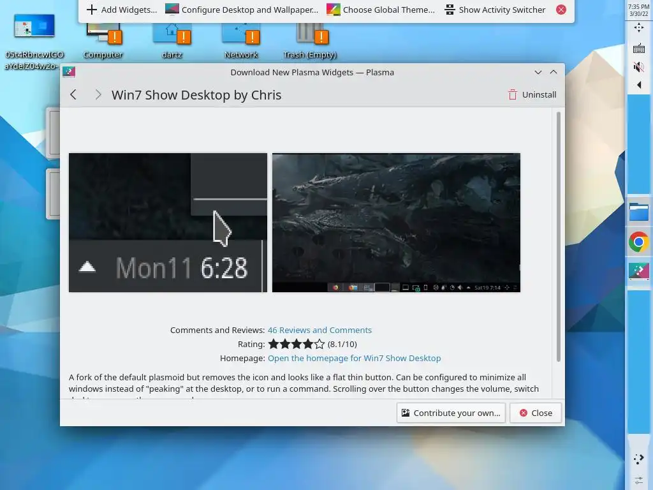The width and height of the screenshot is (653, 490).
Task: Click the muted audio volume tray icon
Action: [x=639, y=66]
